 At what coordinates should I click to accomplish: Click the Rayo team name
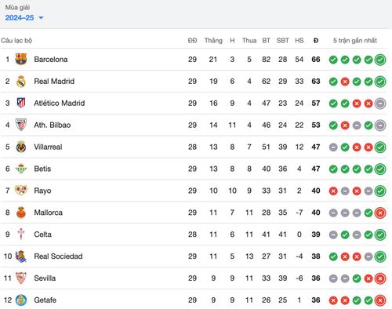(x=42, y=191)
